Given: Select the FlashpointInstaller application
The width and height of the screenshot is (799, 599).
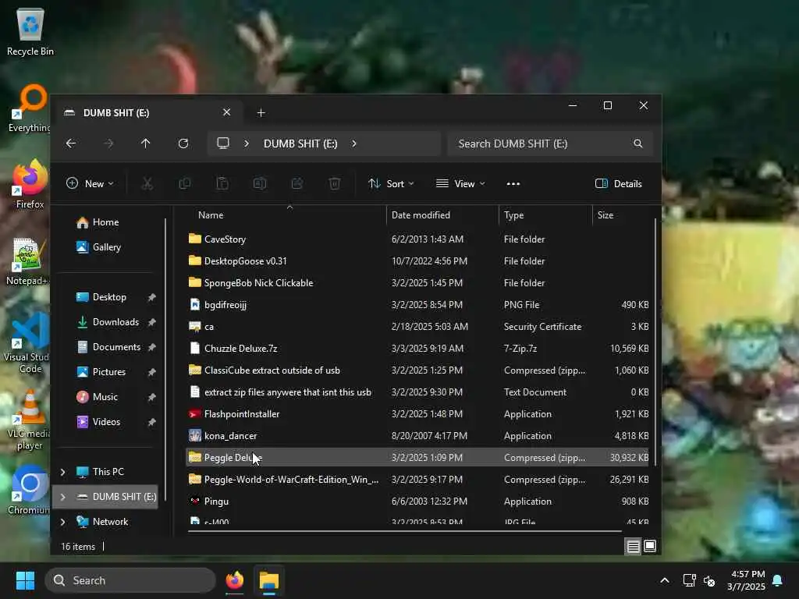Looking at the screenshot, I should 417,415.
